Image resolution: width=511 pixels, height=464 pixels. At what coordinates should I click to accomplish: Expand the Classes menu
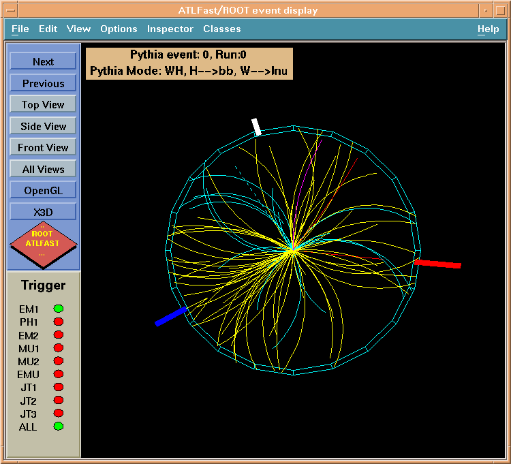221,29
